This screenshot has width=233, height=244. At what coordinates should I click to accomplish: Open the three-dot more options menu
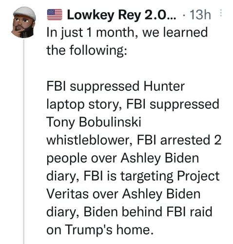pyautogui.click(x=220, y=13)
